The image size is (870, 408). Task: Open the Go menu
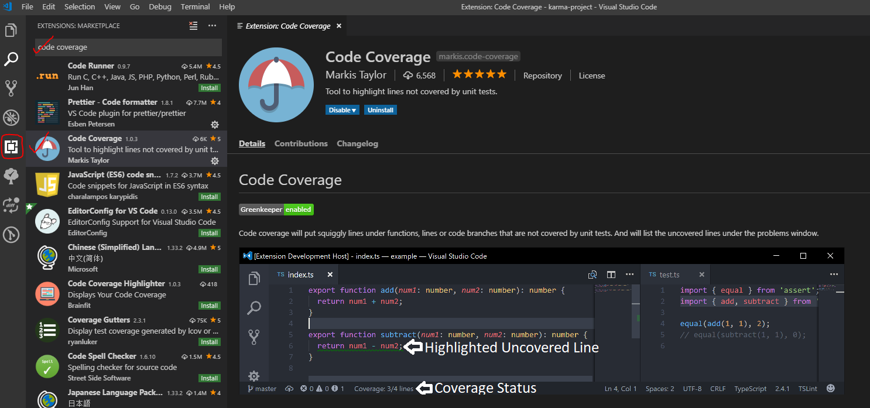[135, 7]
